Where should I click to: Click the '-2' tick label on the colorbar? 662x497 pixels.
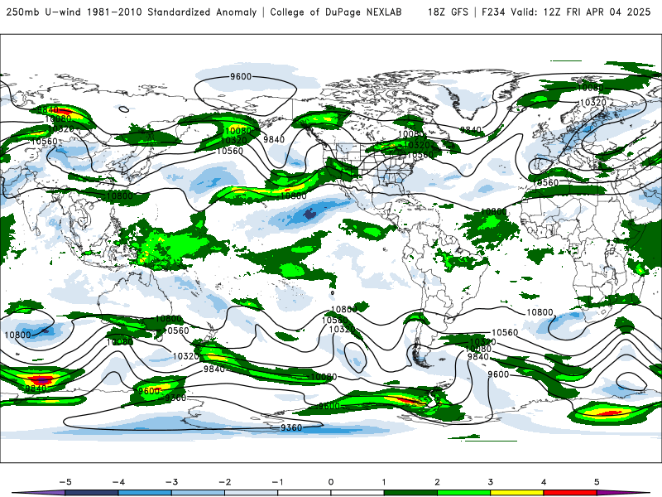tap(224, 482)
